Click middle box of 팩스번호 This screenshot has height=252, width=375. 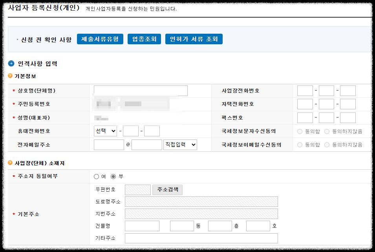pos(326,118)
